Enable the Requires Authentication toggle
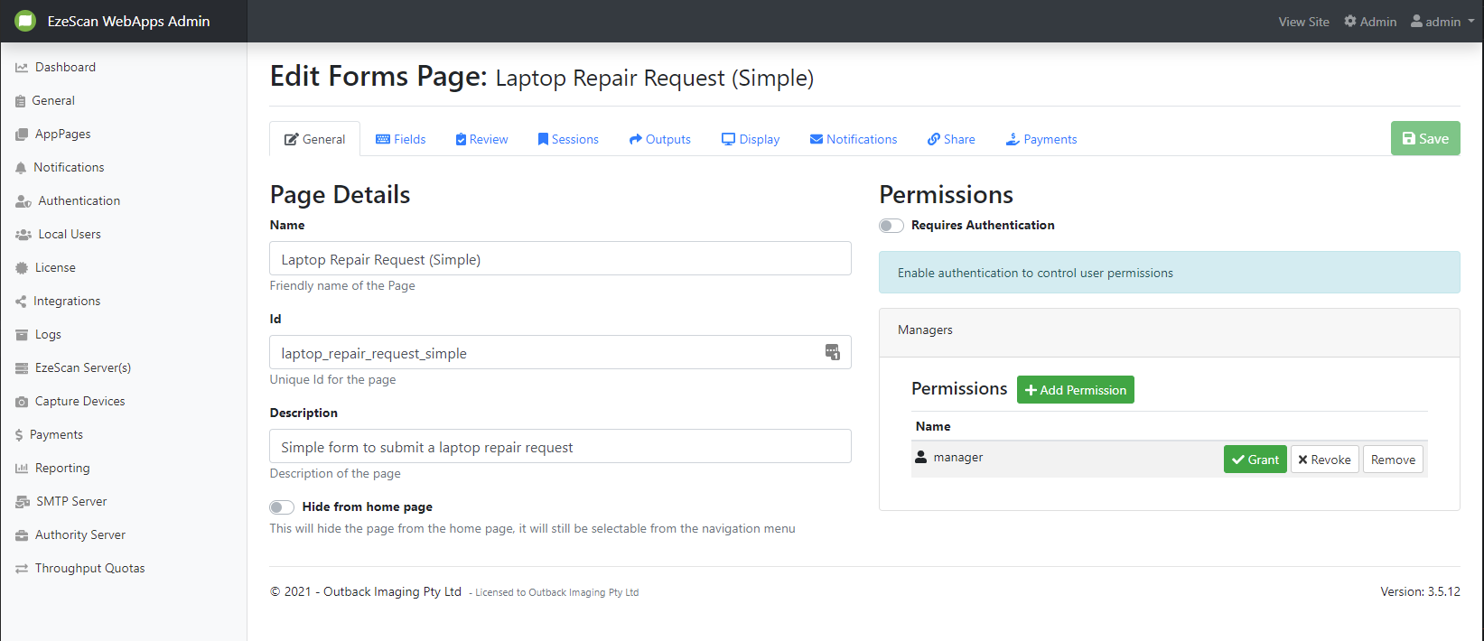The image size is (1484, 641). (x=891, y=226)
